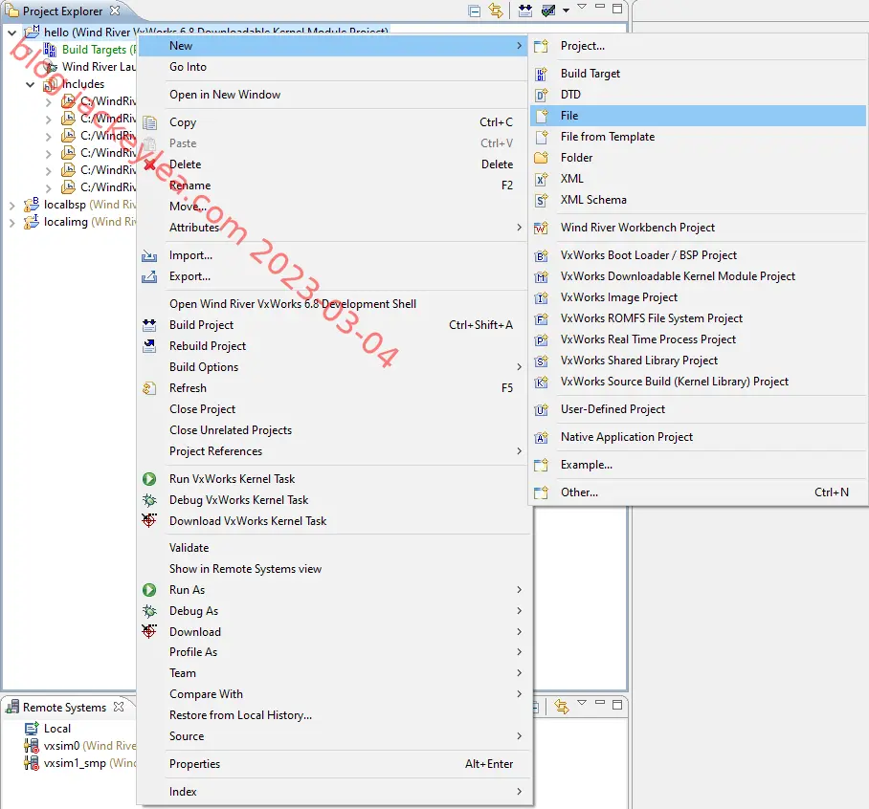Image resolution: width=869 pixels, height=809 pixels.
Task: Click the Debug VxWorks Kernel Task bug icon
Action: tap(149, 500)
